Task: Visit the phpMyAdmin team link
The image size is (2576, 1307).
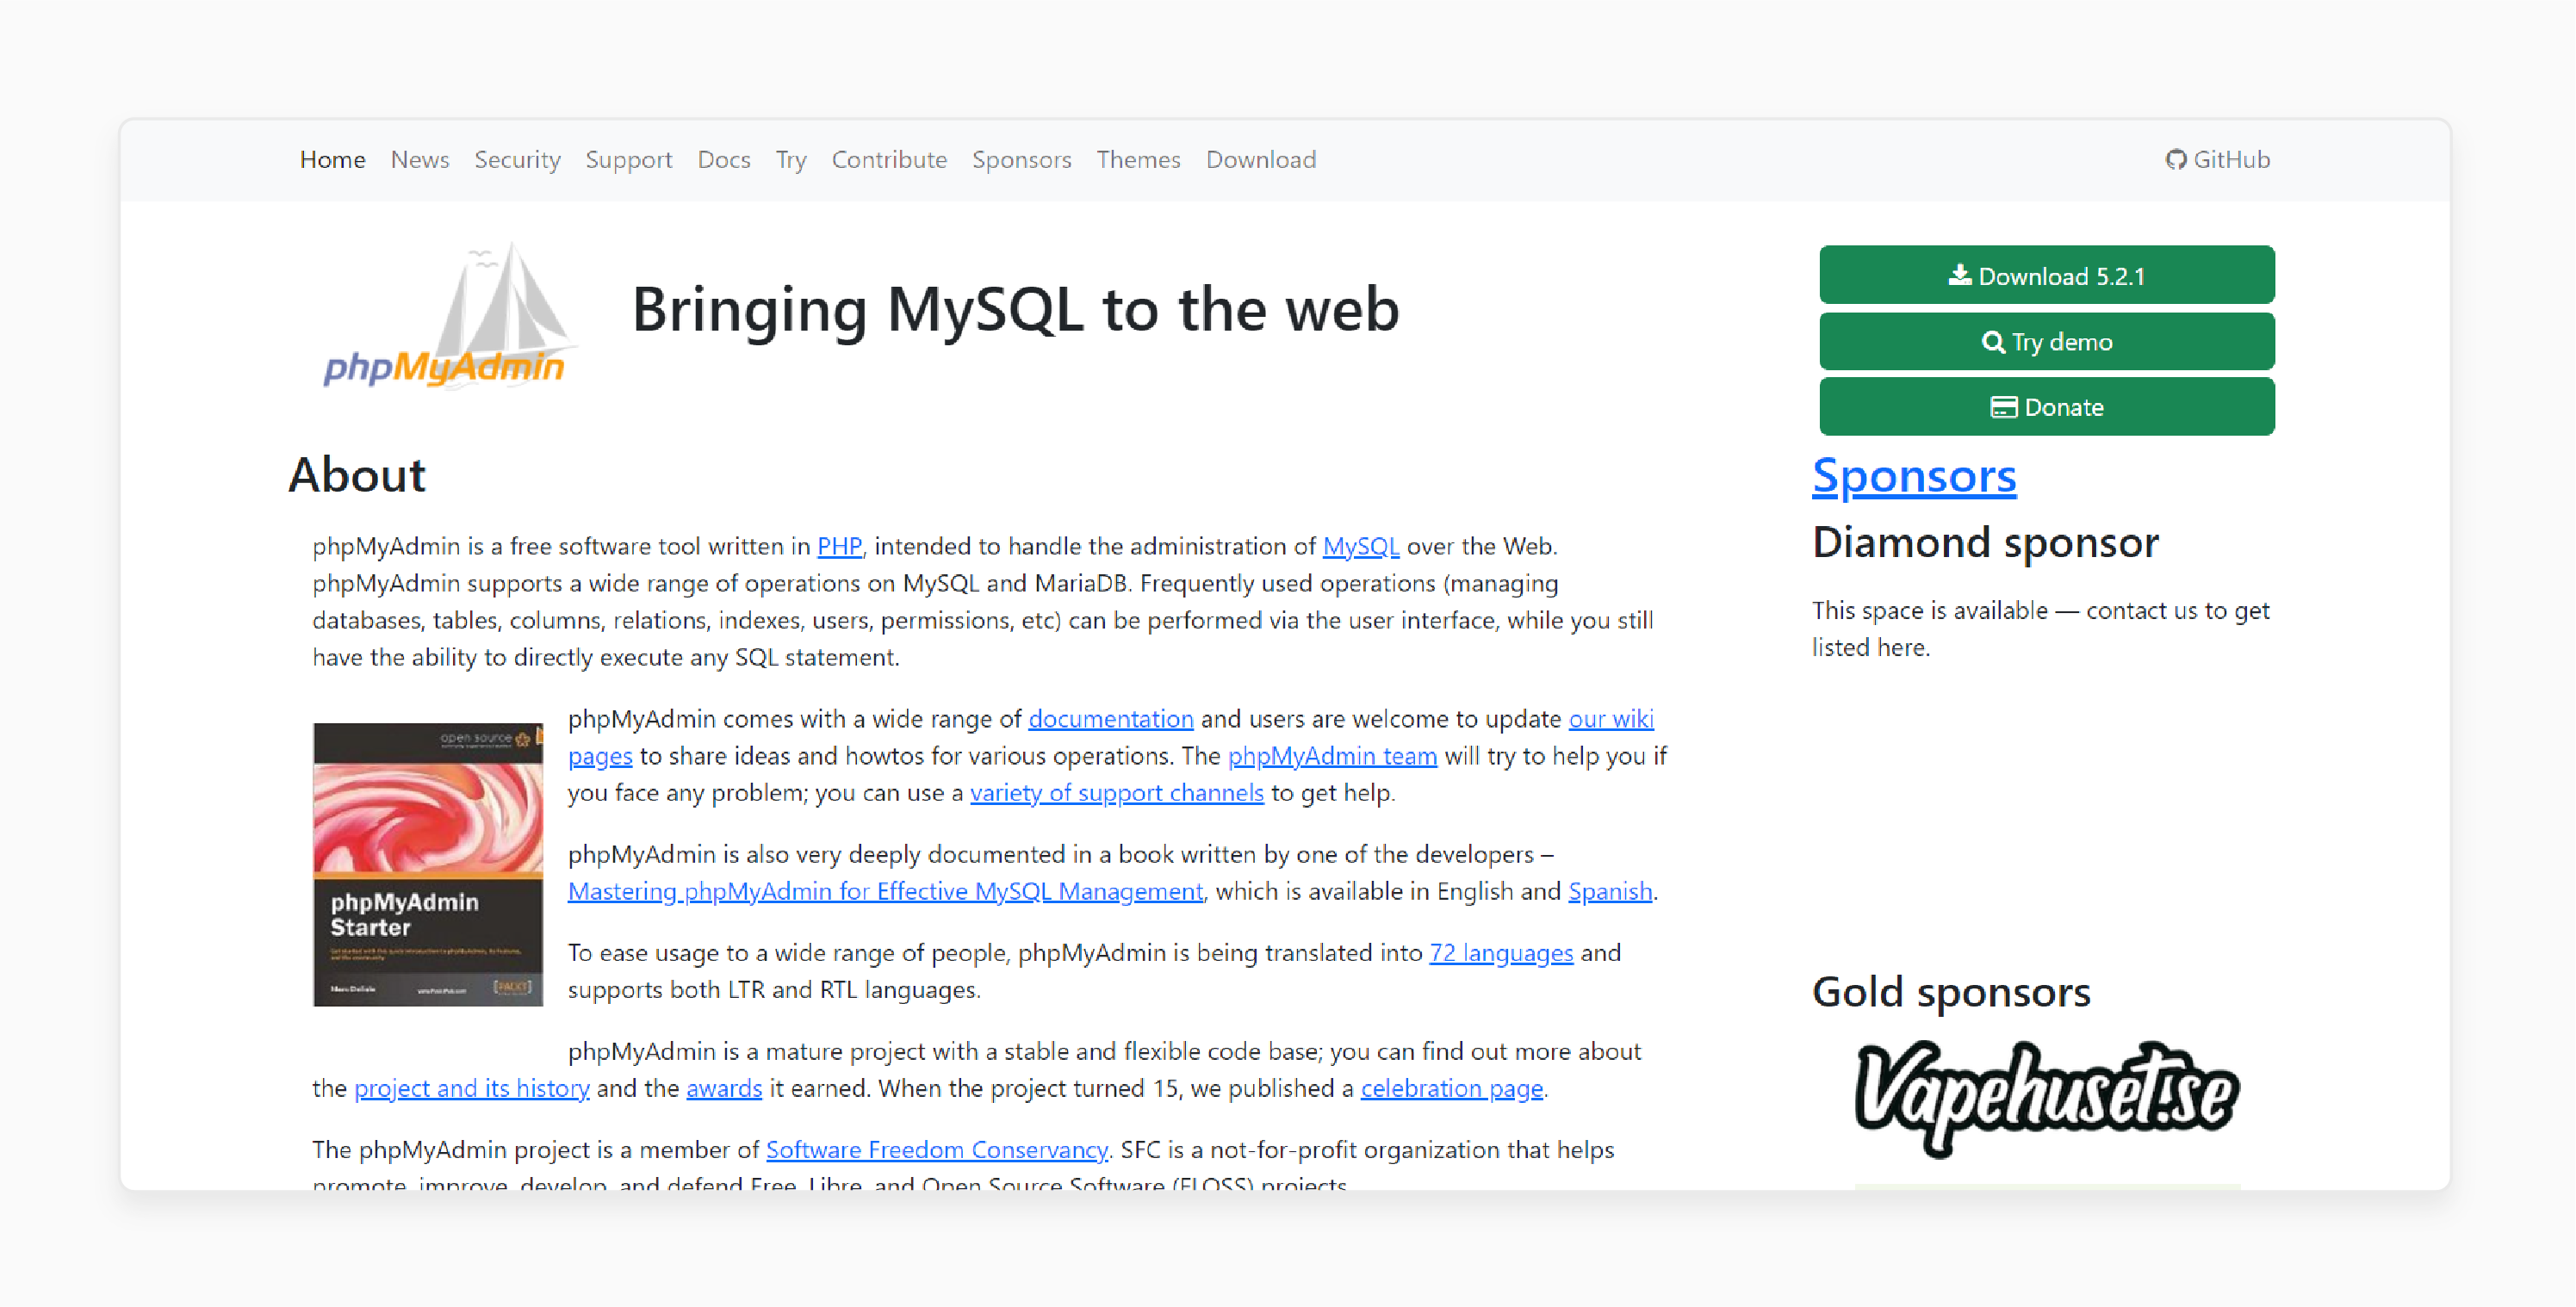Action: coord(1332,756)
